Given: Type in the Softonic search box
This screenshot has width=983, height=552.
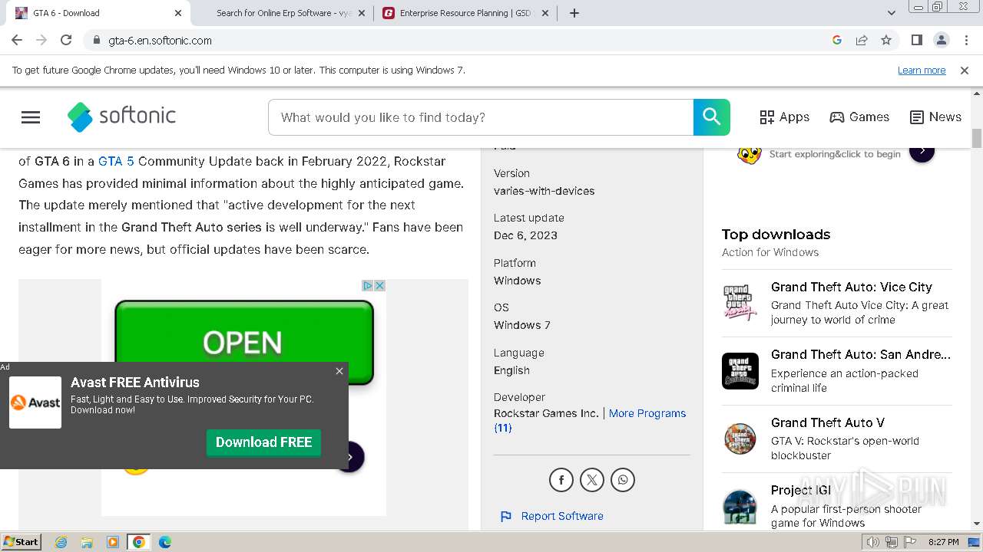Looking at the screenshot, I should (481, 117).
